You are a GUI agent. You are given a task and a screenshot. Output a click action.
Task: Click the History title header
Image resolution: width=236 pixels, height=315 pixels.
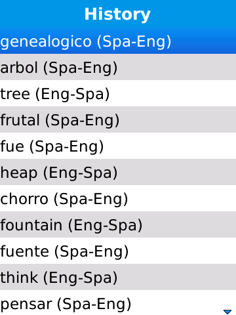coord(117,14)
